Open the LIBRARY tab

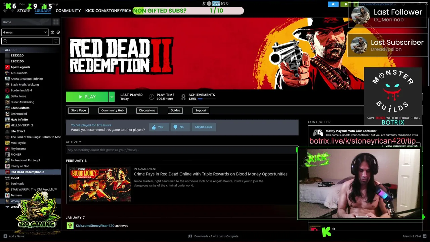tap(43, 11)
